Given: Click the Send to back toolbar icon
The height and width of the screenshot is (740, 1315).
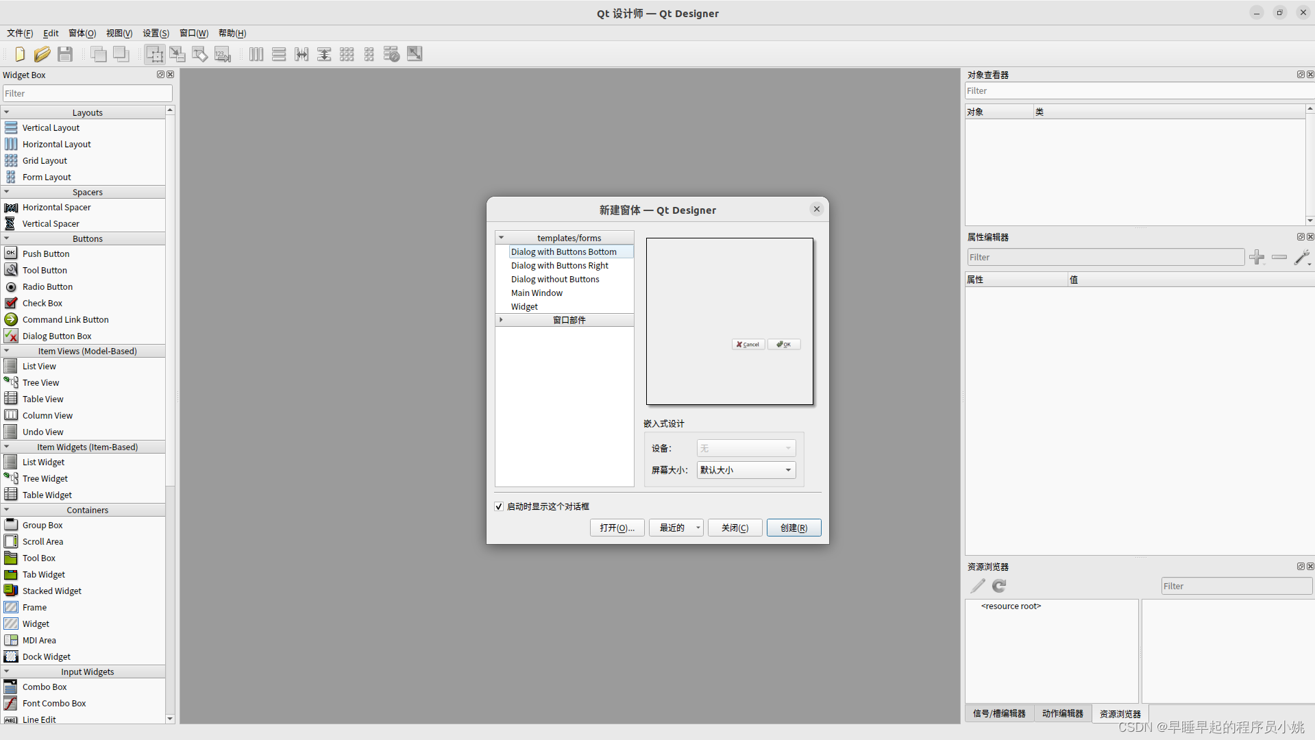Looking at the screenshot, I should [x=99, y=54].
